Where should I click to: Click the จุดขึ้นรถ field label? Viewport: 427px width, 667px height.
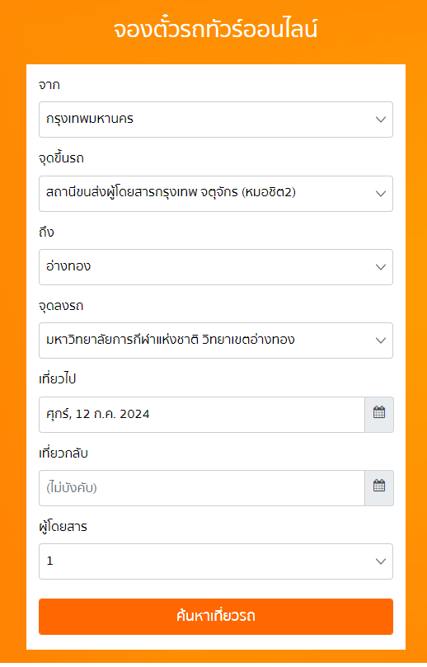[61, 158]
